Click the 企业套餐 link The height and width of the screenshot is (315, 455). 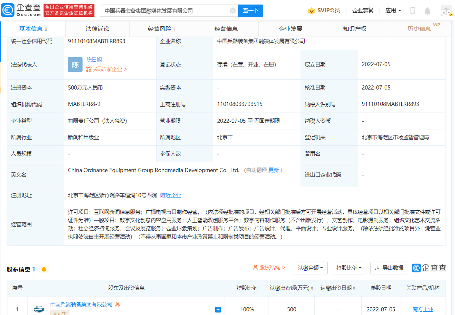(x=362, y=11)
